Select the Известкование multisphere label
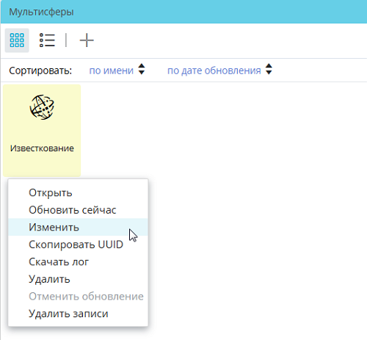The height and width of the screenshot is (340, 367). (x=42, y=148)
